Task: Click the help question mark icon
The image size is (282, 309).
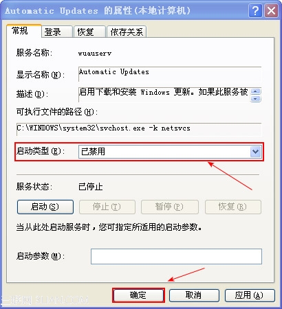Action: 255,11
